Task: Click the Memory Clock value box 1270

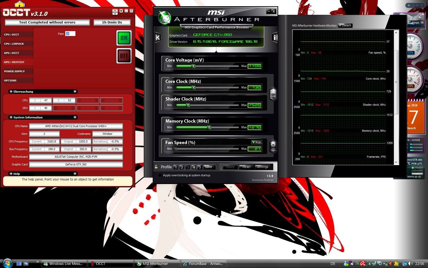Action: click(255, 127)
